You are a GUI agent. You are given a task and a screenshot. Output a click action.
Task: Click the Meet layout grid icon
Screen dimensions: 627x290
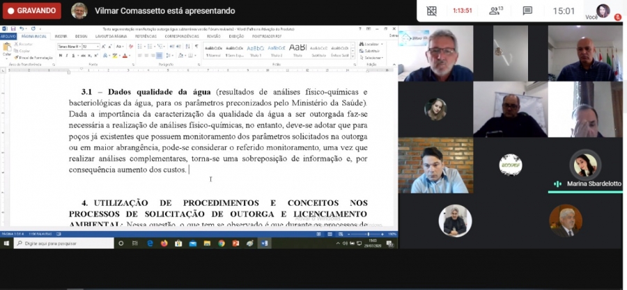click(x=431, y=10)
